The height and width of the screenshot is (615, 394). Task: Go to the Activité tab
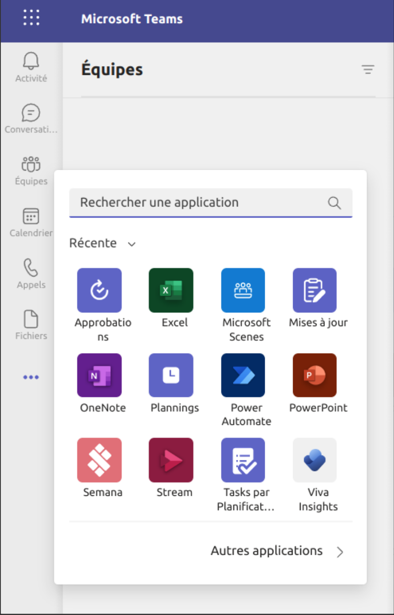(31, 67)
